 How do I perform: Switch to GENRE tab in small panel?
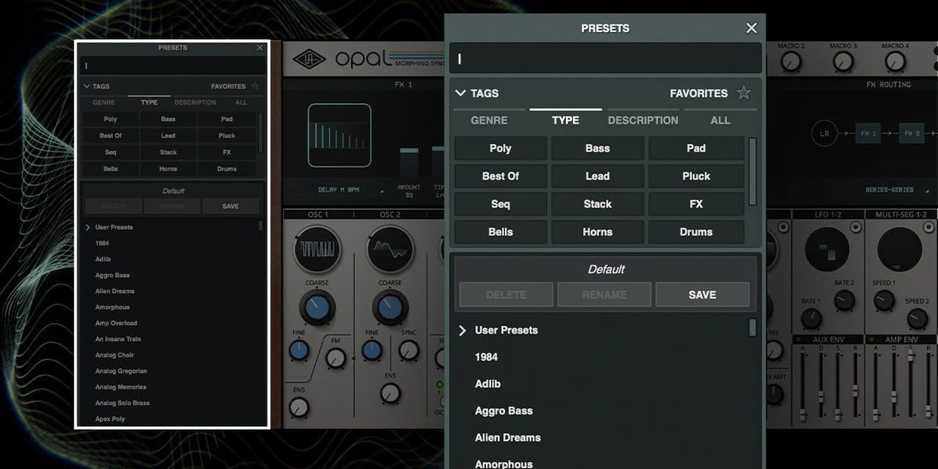click(x=104, y=102)
